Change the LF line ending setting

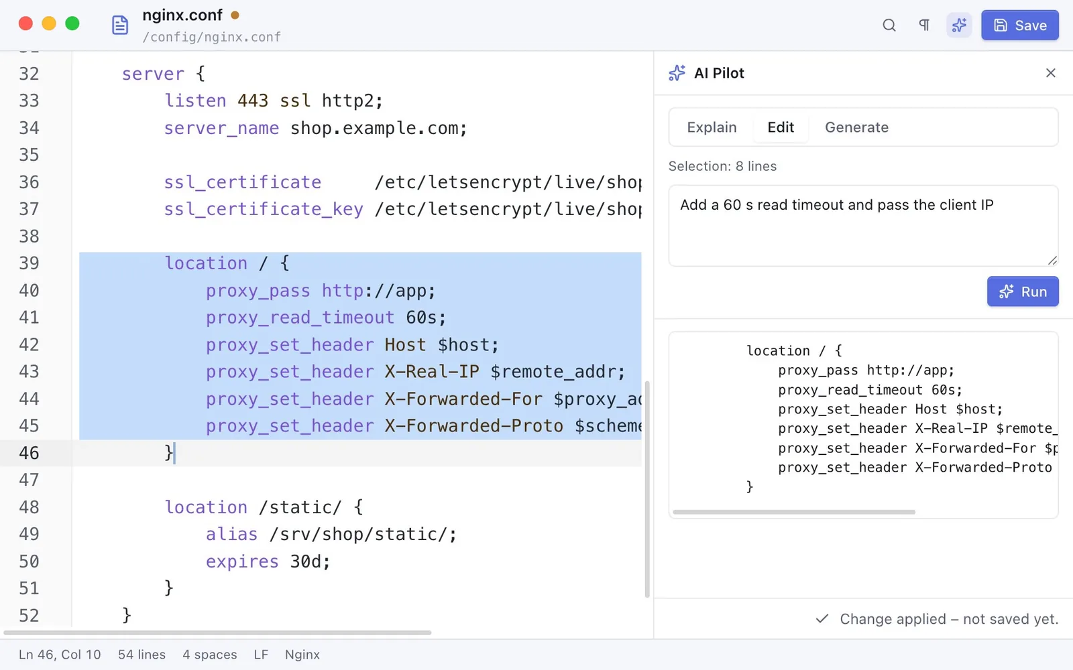point(261,655)
